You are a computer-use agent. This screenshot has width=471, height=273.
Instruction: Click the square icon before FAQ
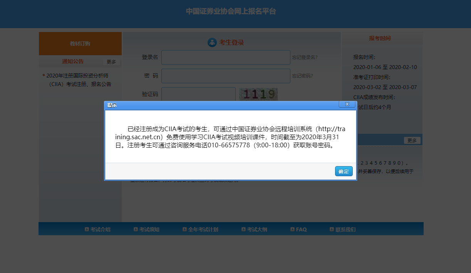293,229
